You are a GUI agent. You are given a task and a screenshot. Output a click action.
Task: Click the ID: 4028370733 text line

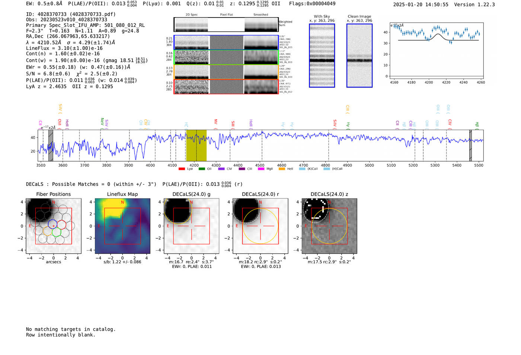(x=71, y=14)
